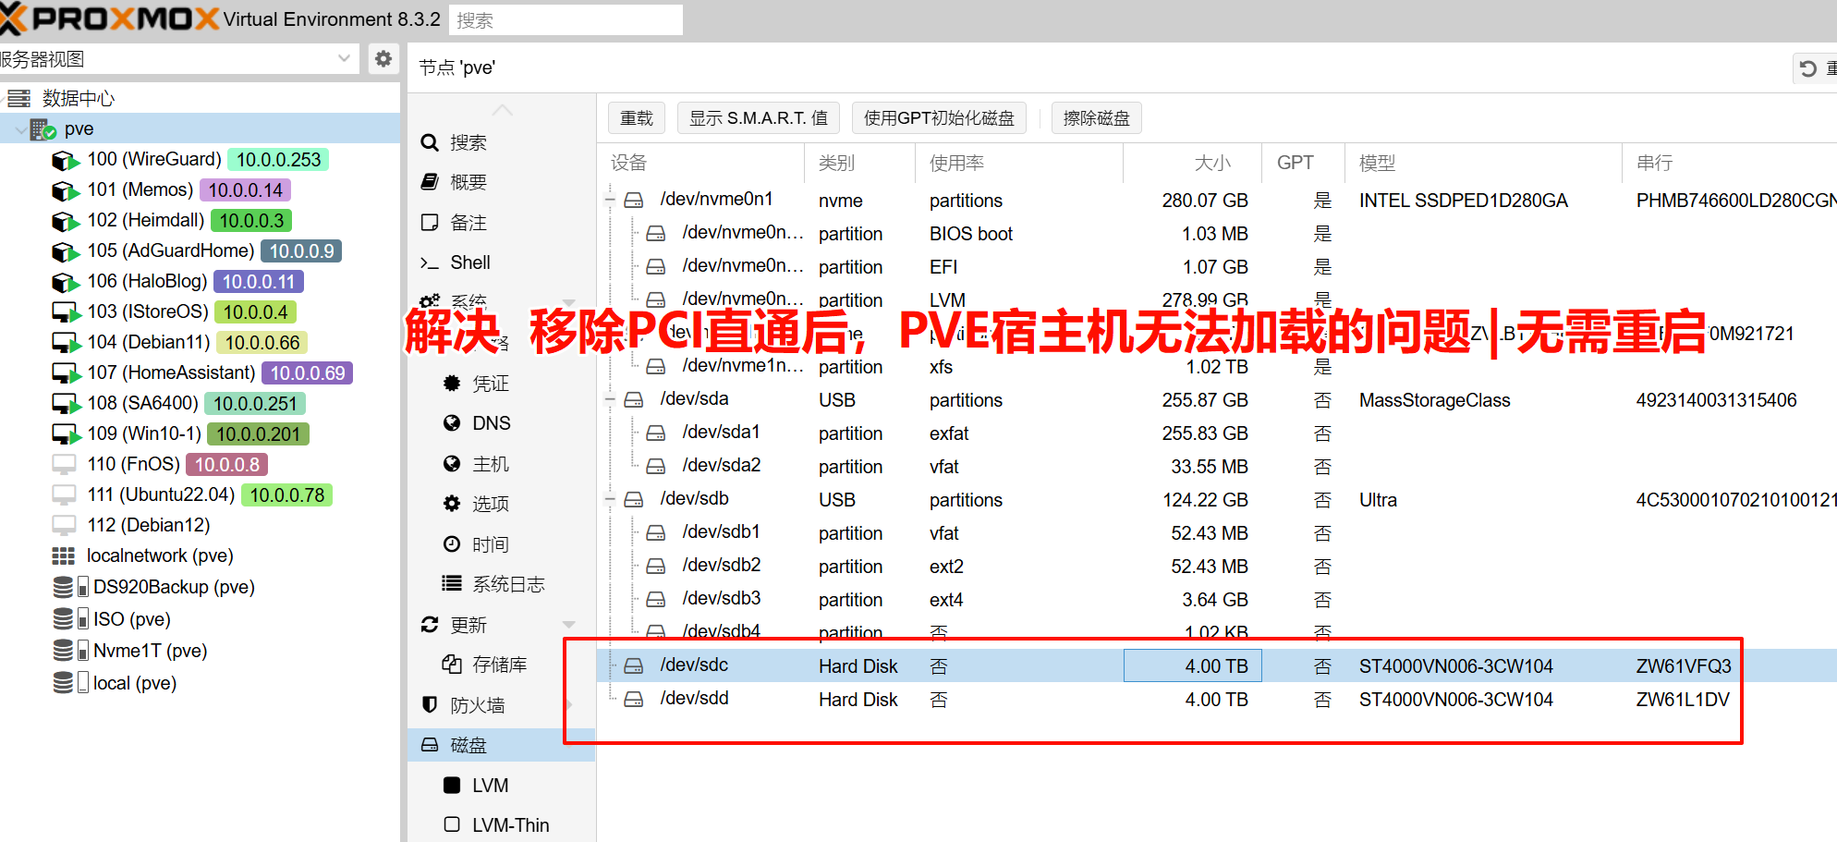Click the 重载 reload button
The height and width of the screenshot is (842, 1837).
pyautogui.click(x=637, y=118)
